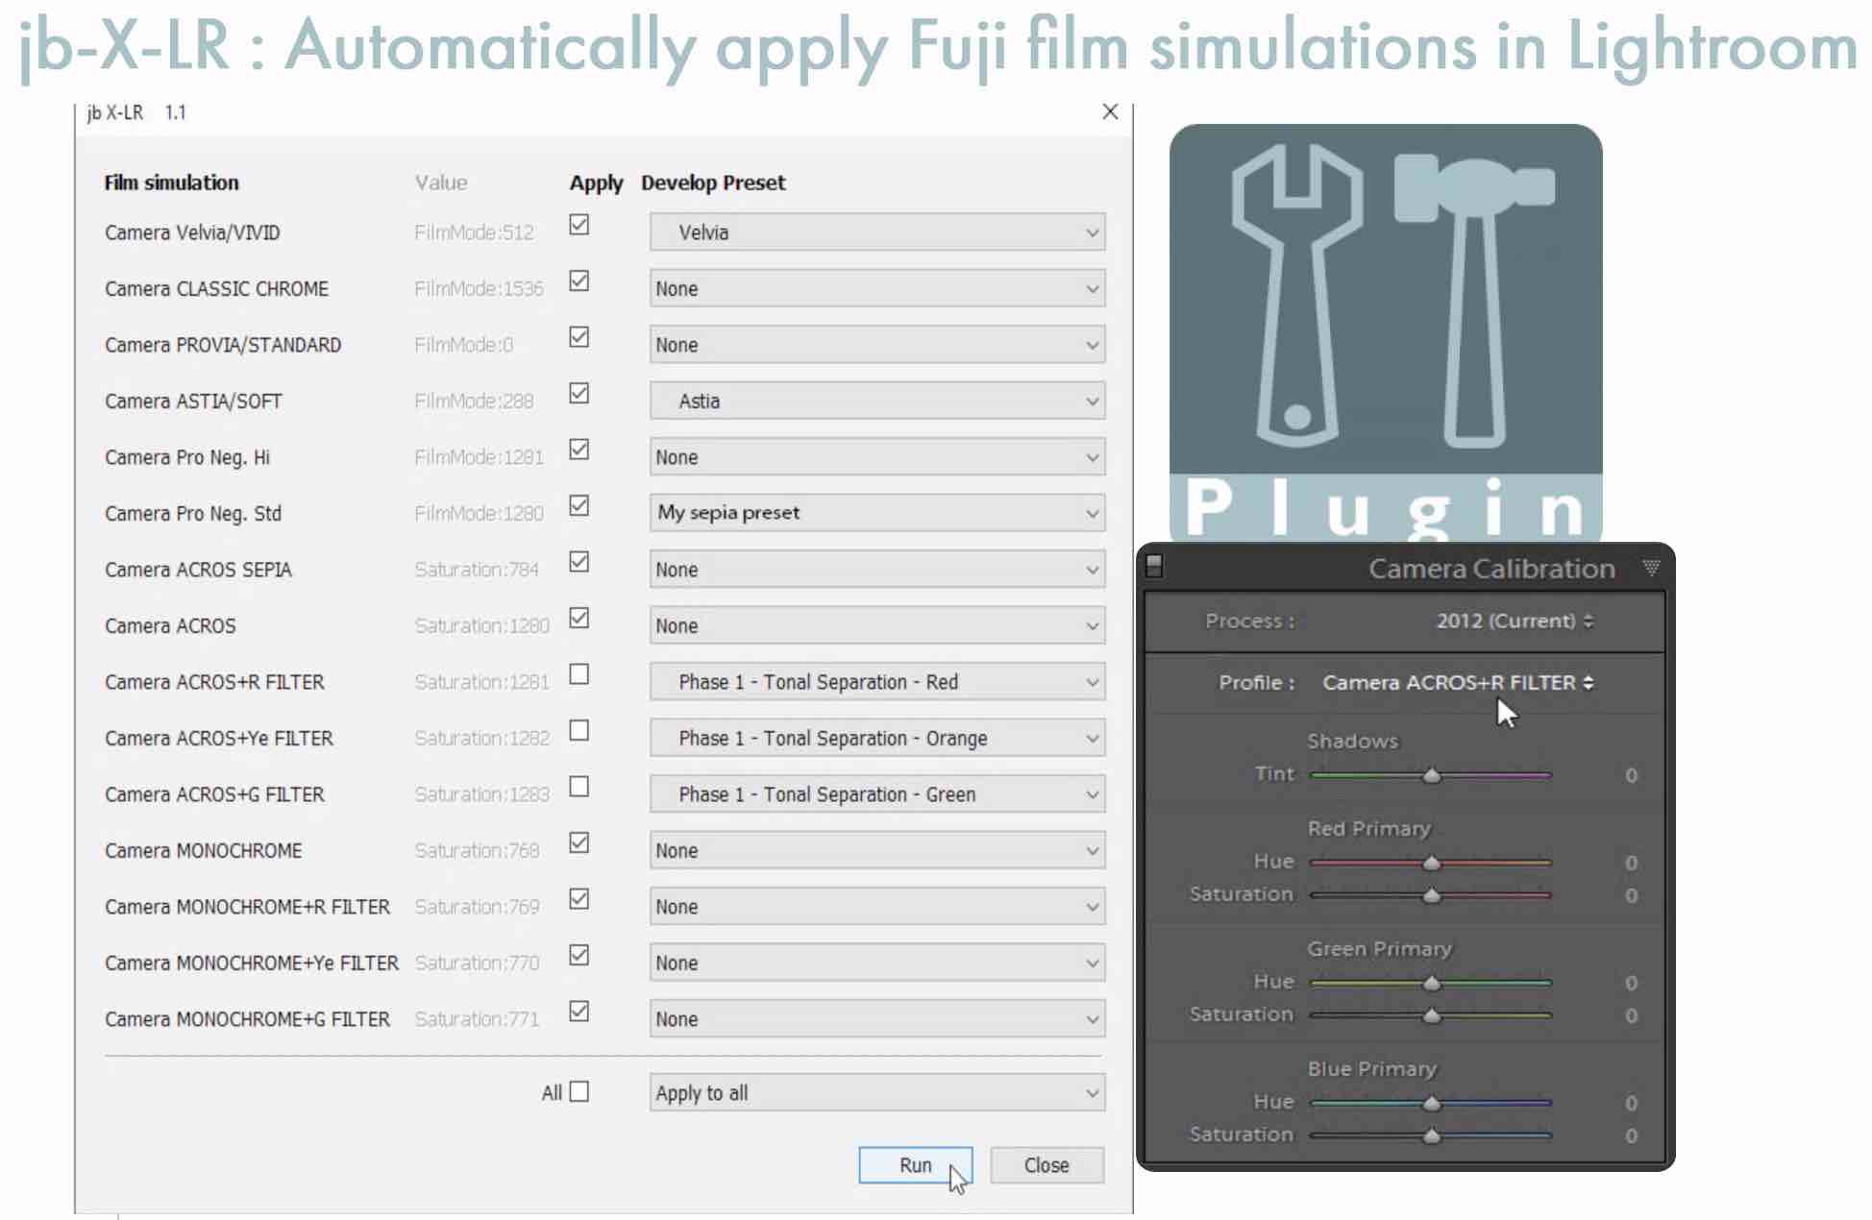
Task: Move the Green Primary Saturation slider
Action: [1431, 1015]
